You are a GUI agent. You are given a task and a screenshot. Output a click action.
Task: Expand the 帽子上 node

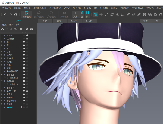2,94
